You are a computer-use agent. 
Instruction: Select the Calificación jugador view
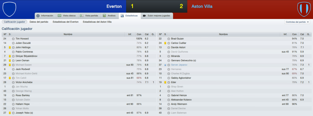[x=14, y=22]
